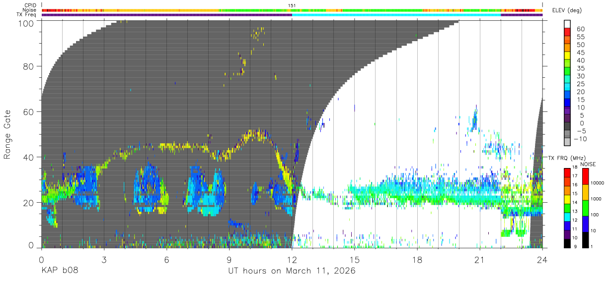
Task: Click x-axis tick label '9'
Action: click(229, 260)
